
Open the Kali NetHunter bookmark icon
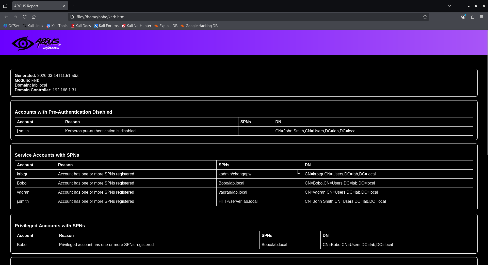(124, 26)
